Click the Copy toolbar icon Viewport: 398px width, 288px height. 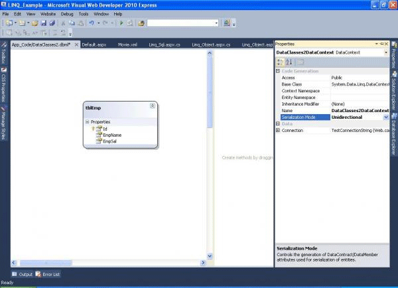tap(72, 23)
